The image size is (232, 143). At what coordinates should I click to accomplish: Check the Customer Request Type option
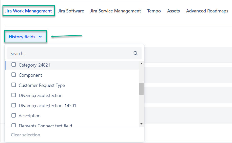pos(14,85)
